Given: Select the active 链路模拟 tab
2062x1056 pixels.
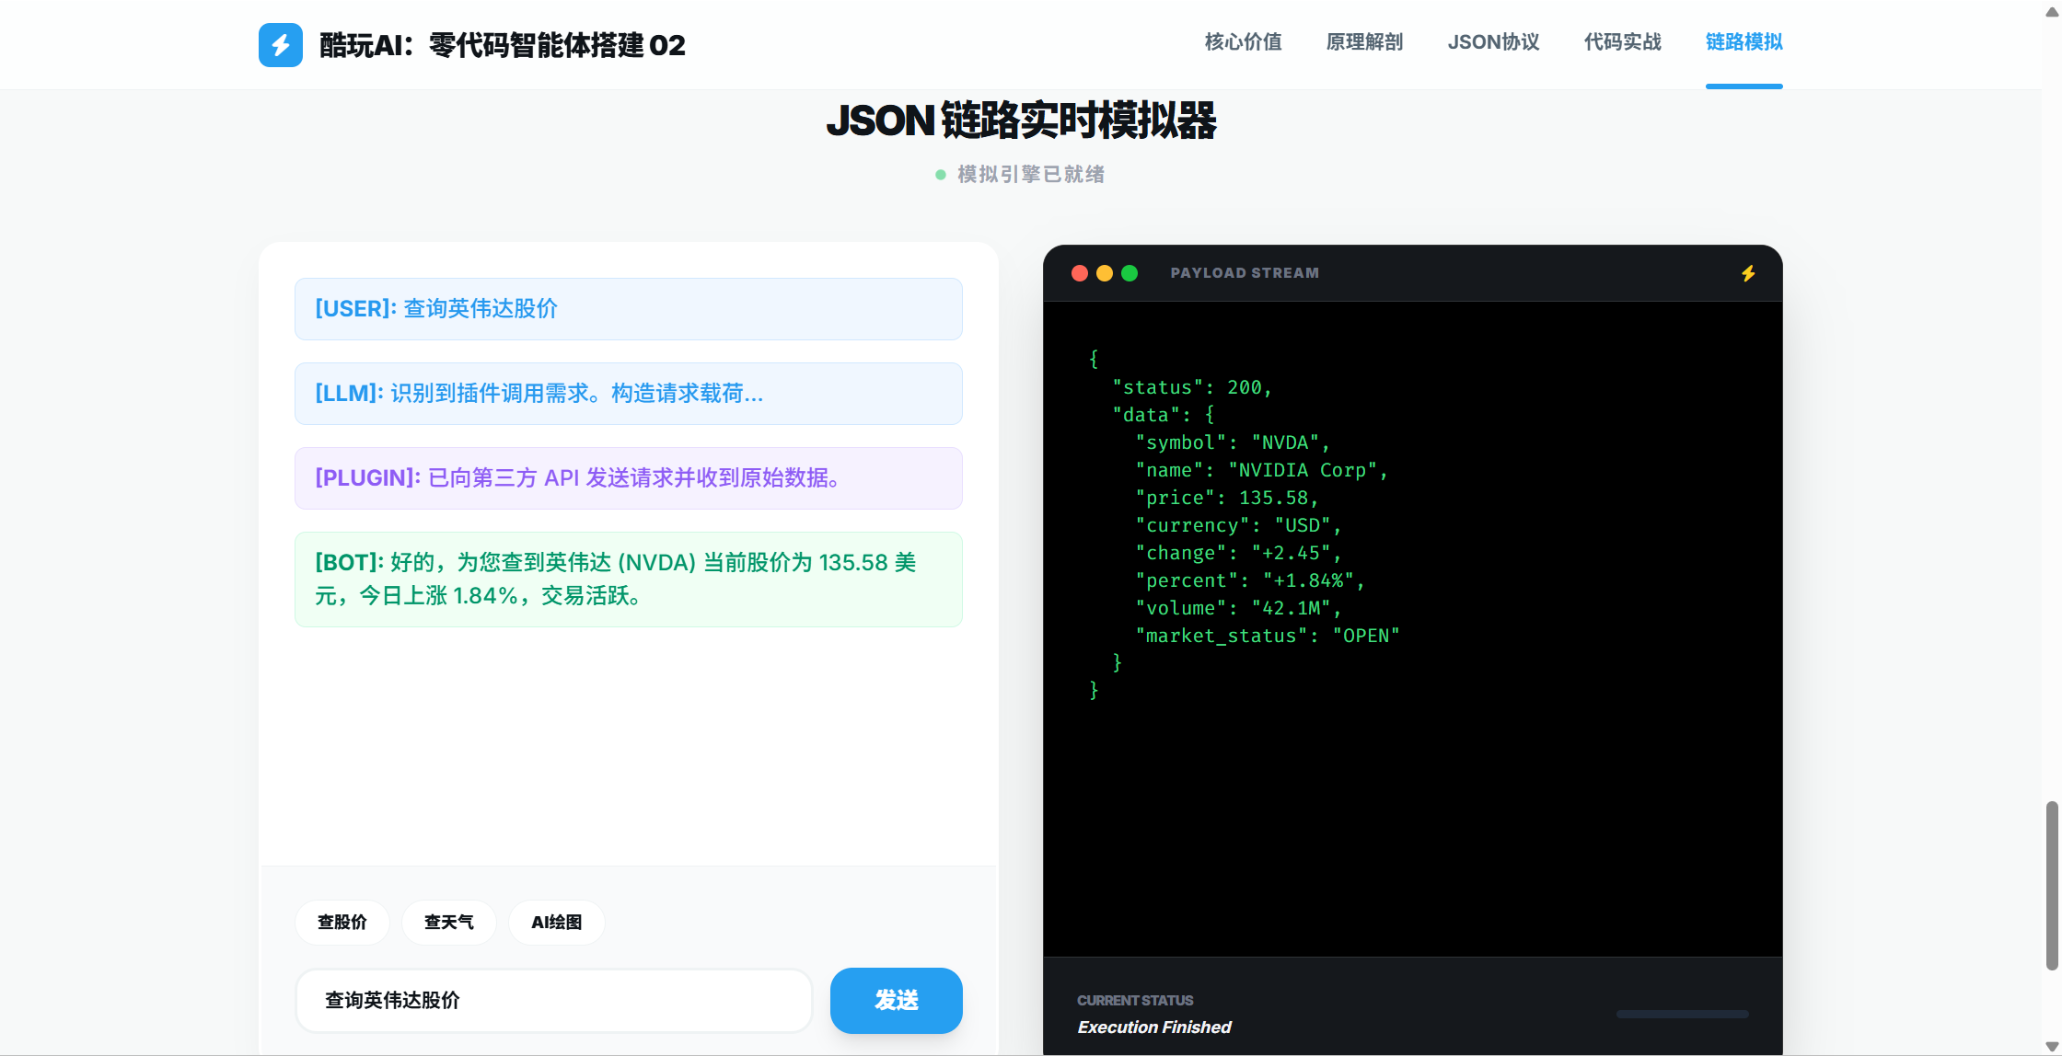Looking at the screenshot, I should coord(1743,42).
